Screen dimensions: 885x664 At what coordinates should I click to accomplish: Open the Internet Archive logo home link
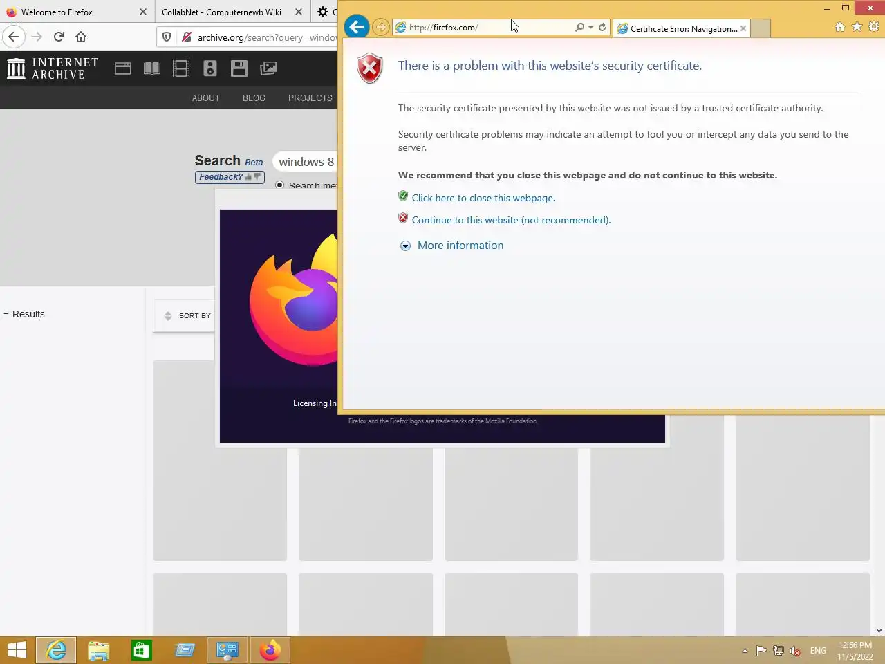coord(53,68)
